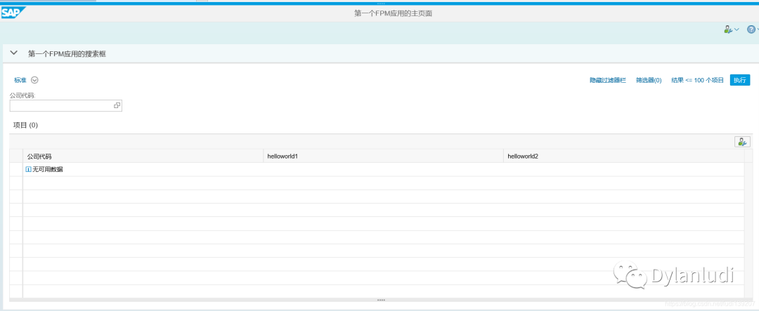This screenshot has height=311, width=759.
Task: Click the top window splitter handle
Action: pos(381,4)
